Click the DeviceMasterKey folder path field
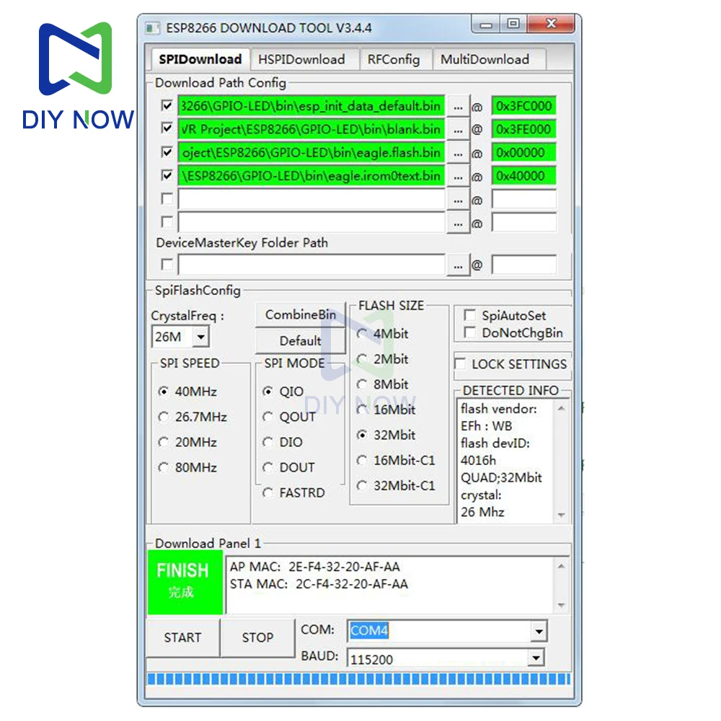The image size is (721, 721). click(x=311, y=265)
